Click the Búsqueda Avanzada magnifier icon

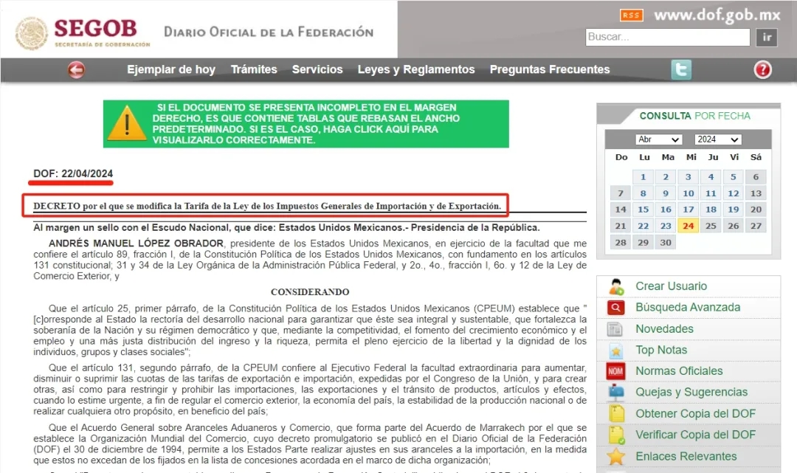[615, 308]
